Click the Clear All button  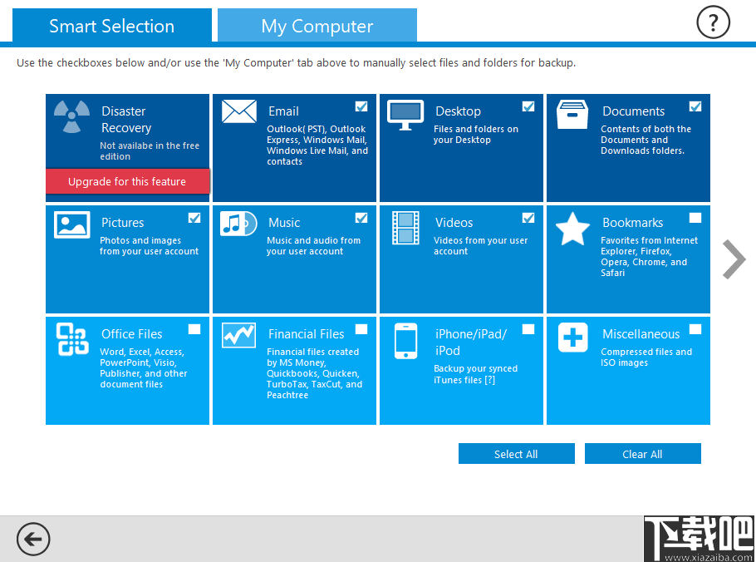[643, 454]
